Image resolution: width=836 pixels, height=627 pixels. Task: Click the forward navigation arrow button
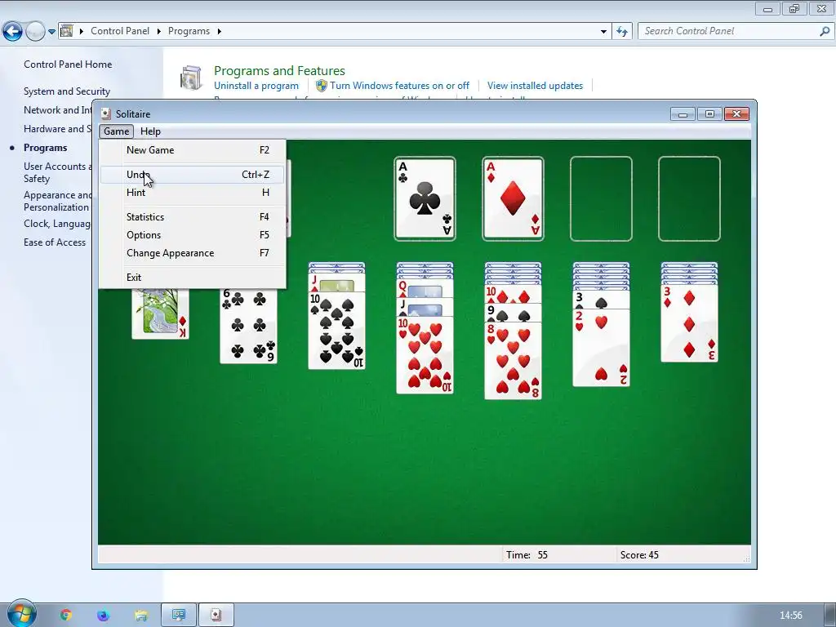click(35, 32)
